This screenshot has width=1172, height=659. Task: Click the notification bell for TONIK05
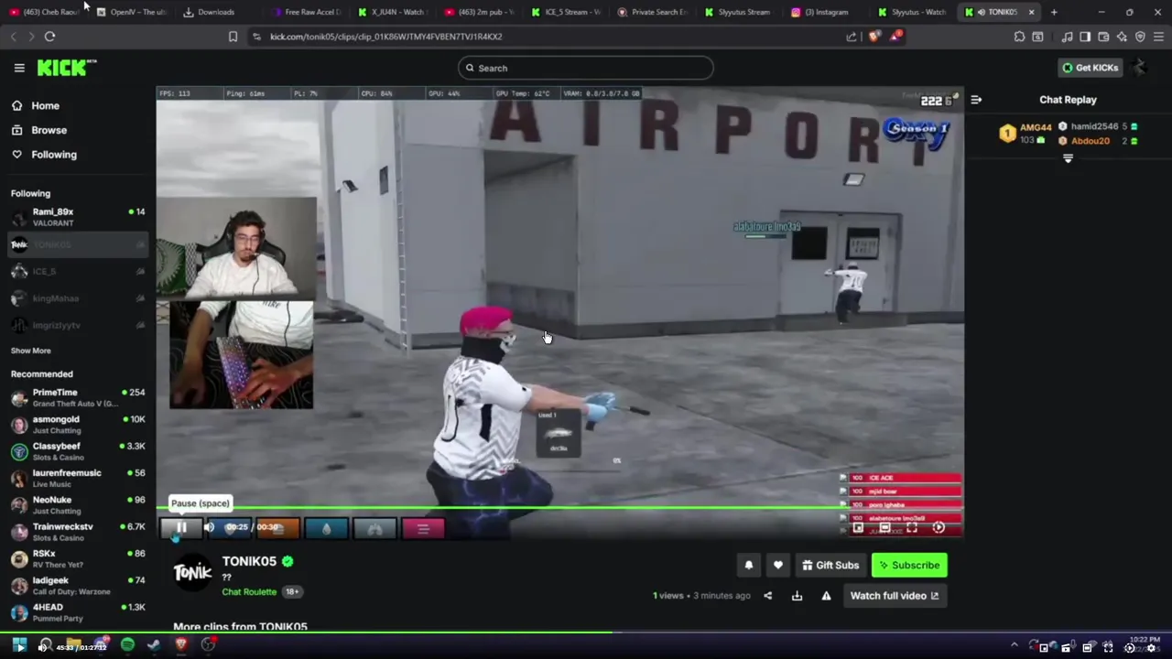coord(748,565)
